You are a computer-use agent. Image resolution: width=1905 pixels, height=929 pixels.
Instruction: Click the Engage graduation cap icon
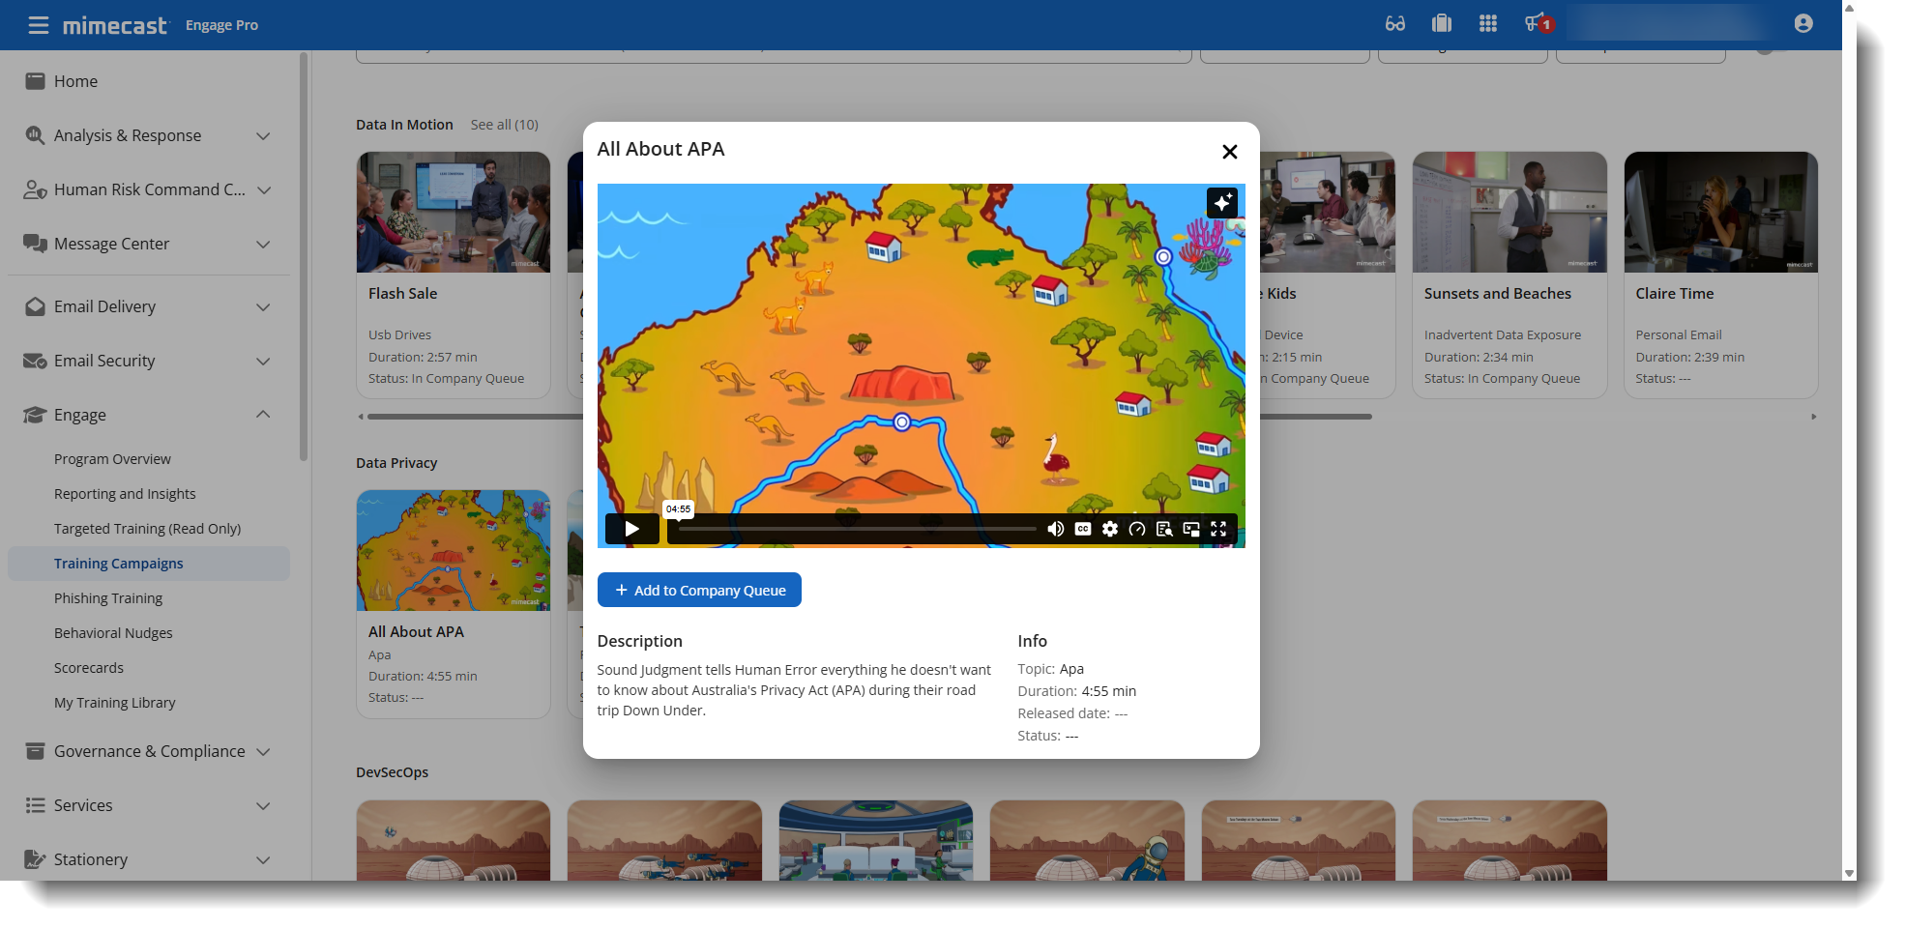(35, 415)
